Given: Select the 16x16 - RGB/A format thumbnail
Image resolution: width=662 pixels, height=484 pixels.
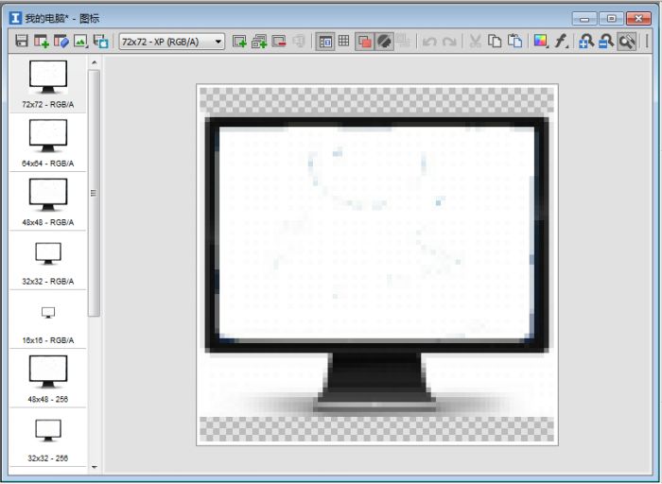Looking at the screenshot, I should [x=47, y=320].
